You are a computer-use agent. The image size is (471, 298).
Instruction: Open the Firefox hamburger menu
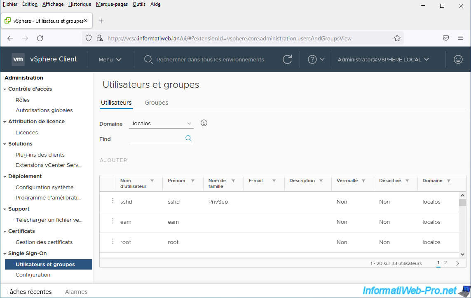(460, 38)
